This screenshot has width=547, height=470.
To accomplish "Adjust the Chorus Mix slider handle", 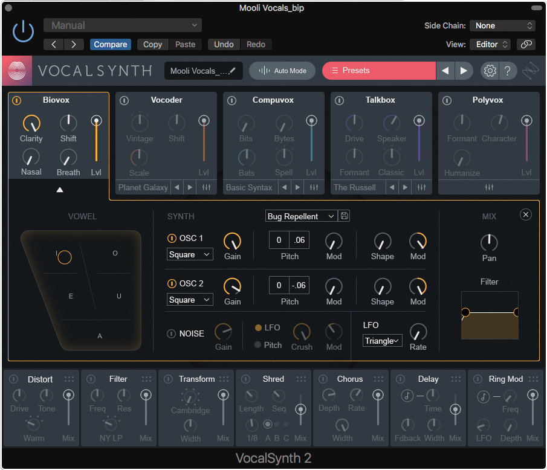I will pyautogui.click(x=378, y=395).
